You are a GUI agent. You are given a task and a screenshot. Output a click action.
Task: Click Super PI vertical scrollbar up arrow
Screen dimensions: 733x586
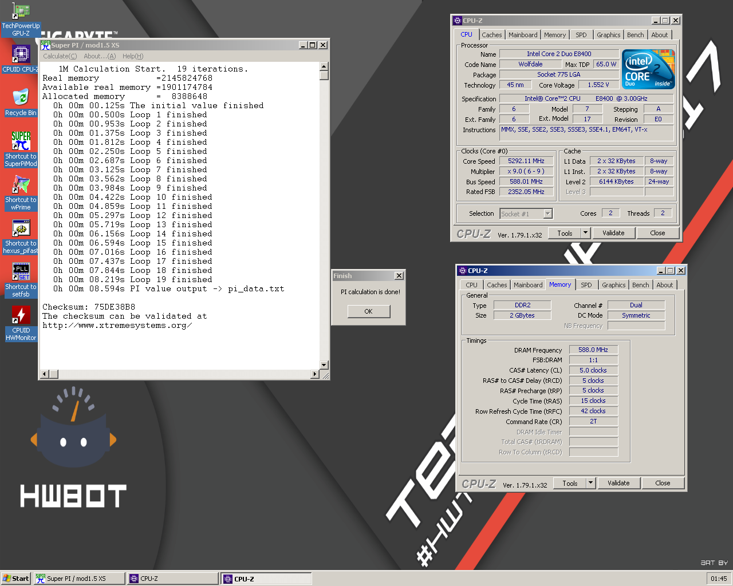(x=324, y=66)
